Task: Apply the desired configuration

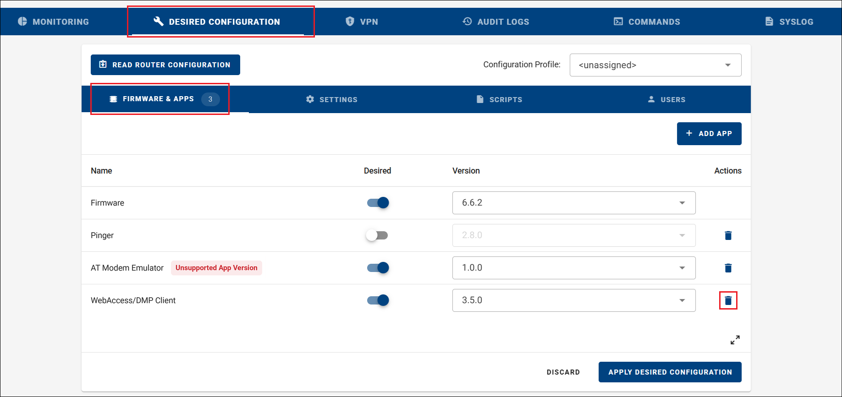Action: pyautogui.click(x=670, y=372)
